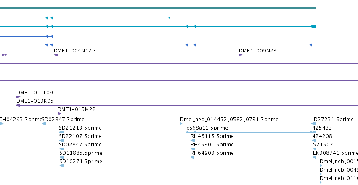Click the glyph under RH45301.5prime
The image size is (358, 185).
(193, 149)
